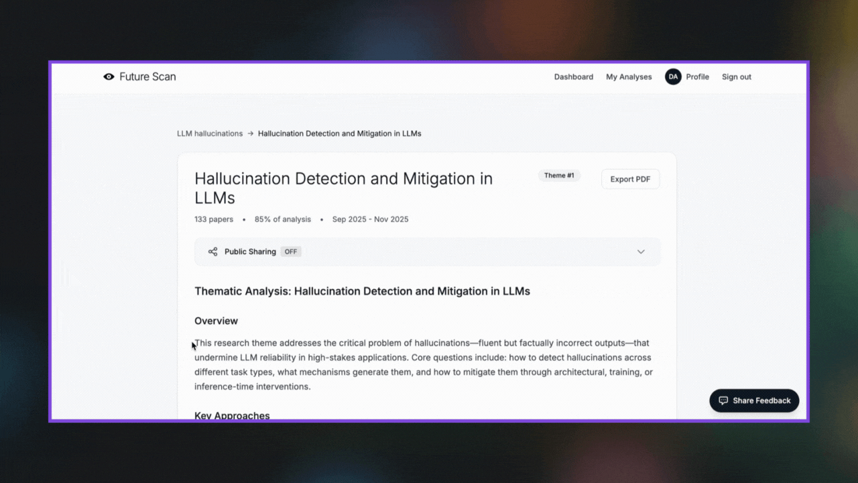Expand the Public Sharing panel chevron

coord(641,252)
